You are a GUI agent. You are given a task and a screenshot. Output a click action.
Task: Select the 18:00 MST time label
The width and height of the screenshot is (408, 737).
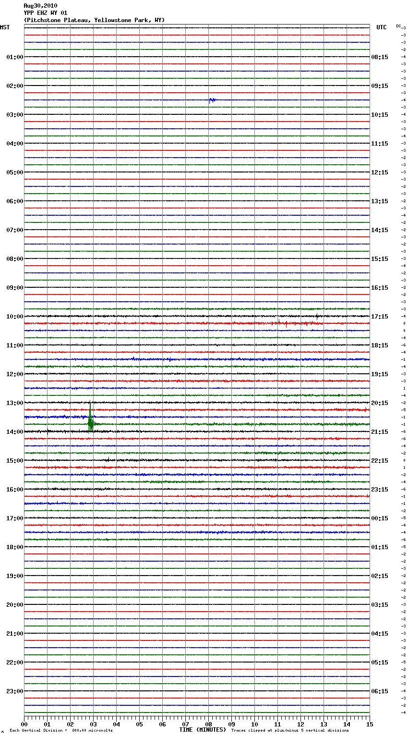tap(15, 547)
